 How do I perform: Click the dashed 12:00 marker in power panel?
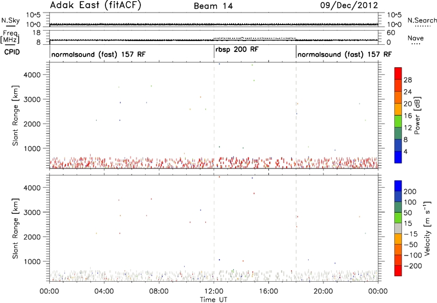(x=214, y=115)
